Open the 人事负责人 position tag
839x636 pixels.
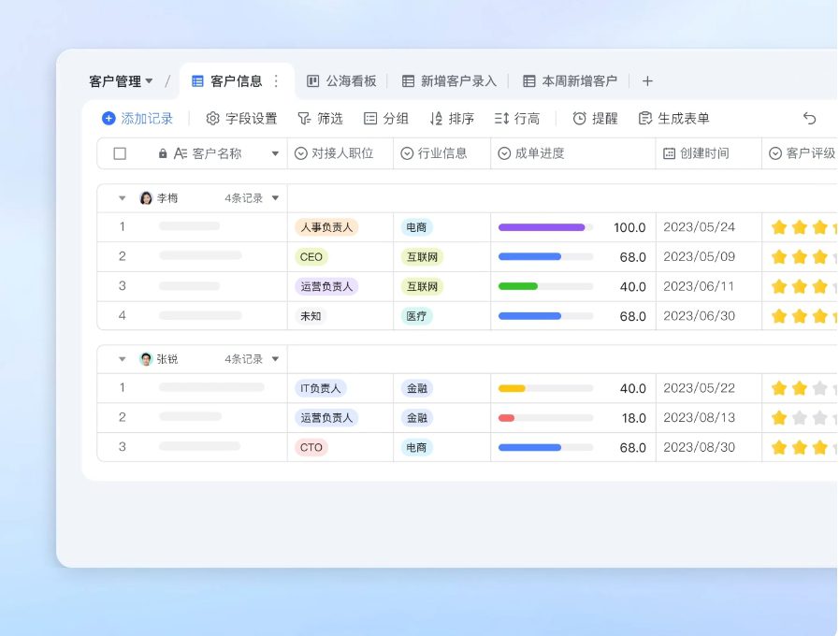(x=326, y=227)
